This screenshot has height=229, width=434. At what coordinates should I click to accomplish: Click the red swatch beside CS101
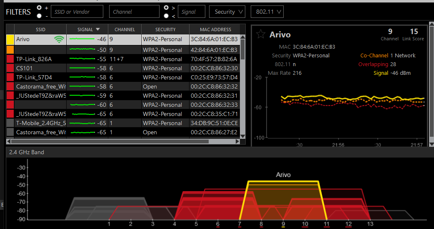(10, 68)
